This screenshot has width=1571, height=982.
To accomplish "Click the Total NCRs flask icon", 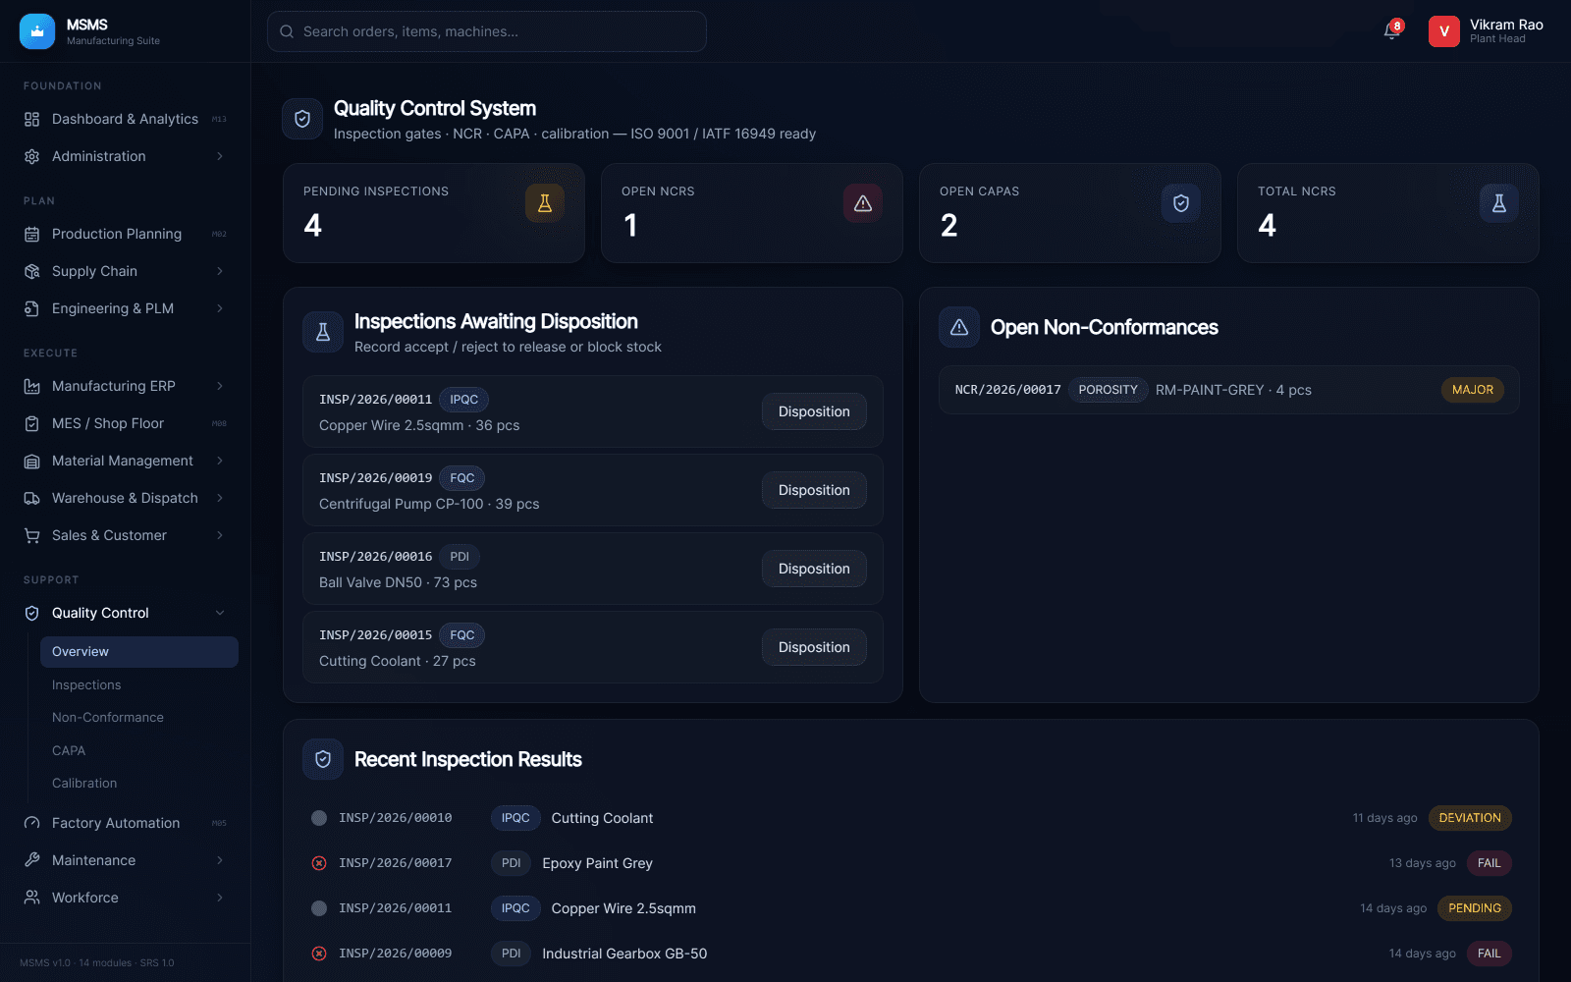I will click(x=1499, y=203).
